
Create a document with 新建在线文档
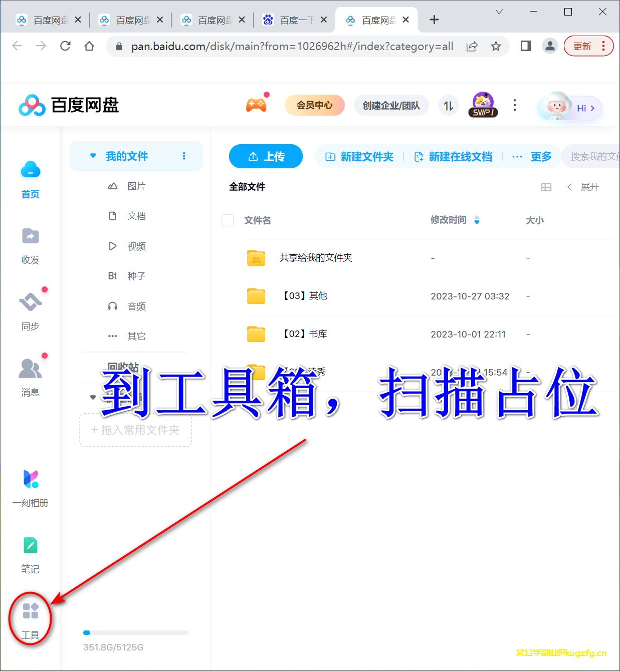point(453,157)
